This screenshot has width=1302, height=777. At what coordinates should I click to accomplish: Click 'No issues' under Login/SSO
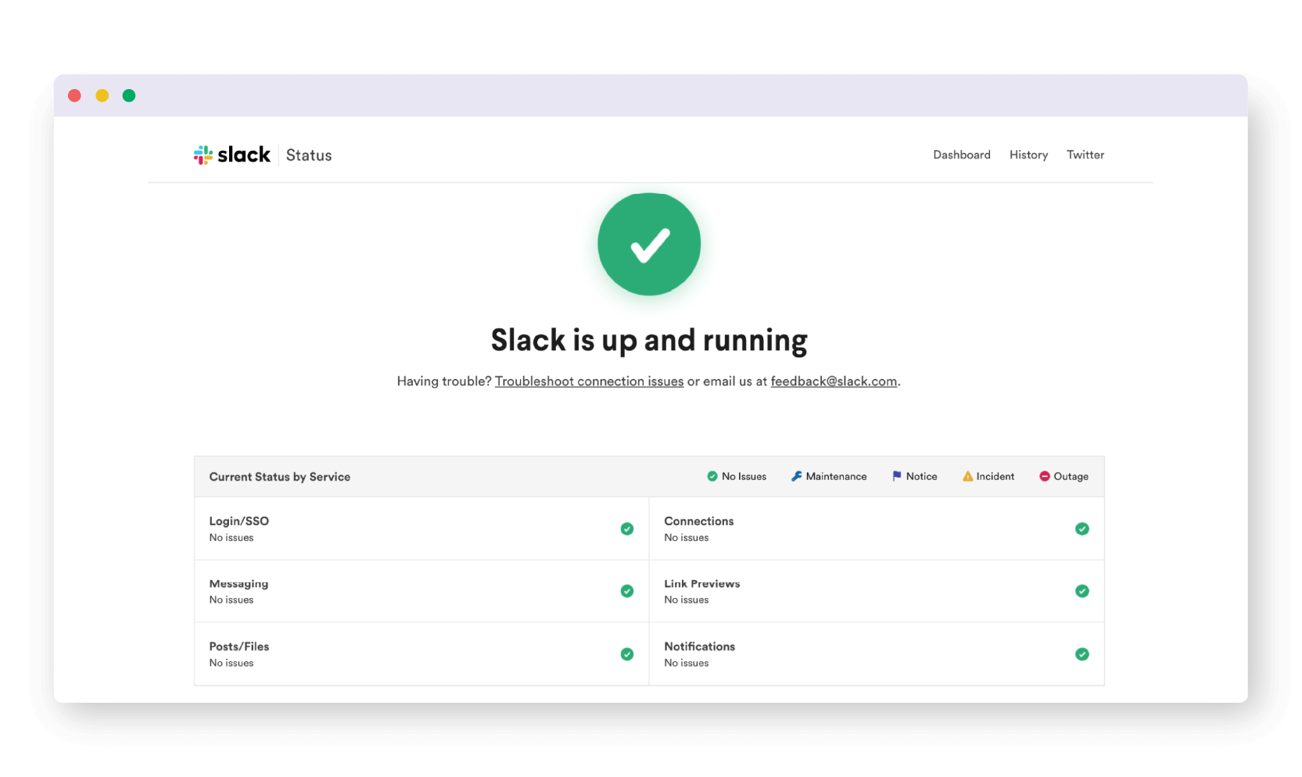pyautogui.click(x=231, y=538)
